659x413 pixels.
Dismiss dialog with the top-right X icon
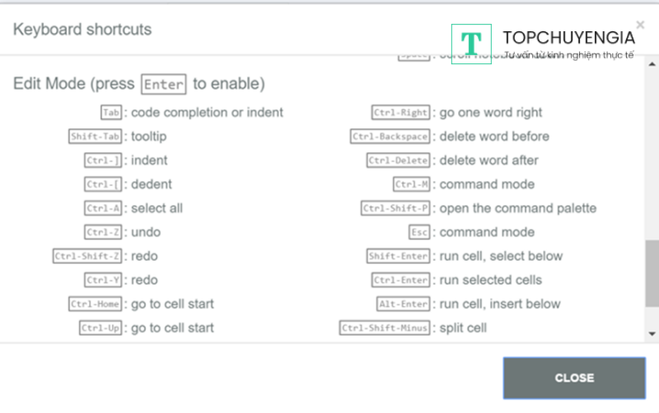pyautogui.click(x=641, y=25)
